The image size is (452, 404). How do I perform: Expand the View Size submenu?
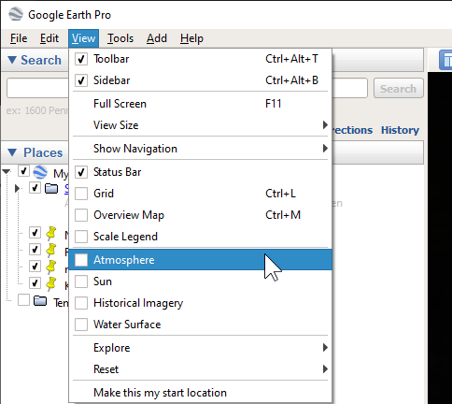point(201,125)
